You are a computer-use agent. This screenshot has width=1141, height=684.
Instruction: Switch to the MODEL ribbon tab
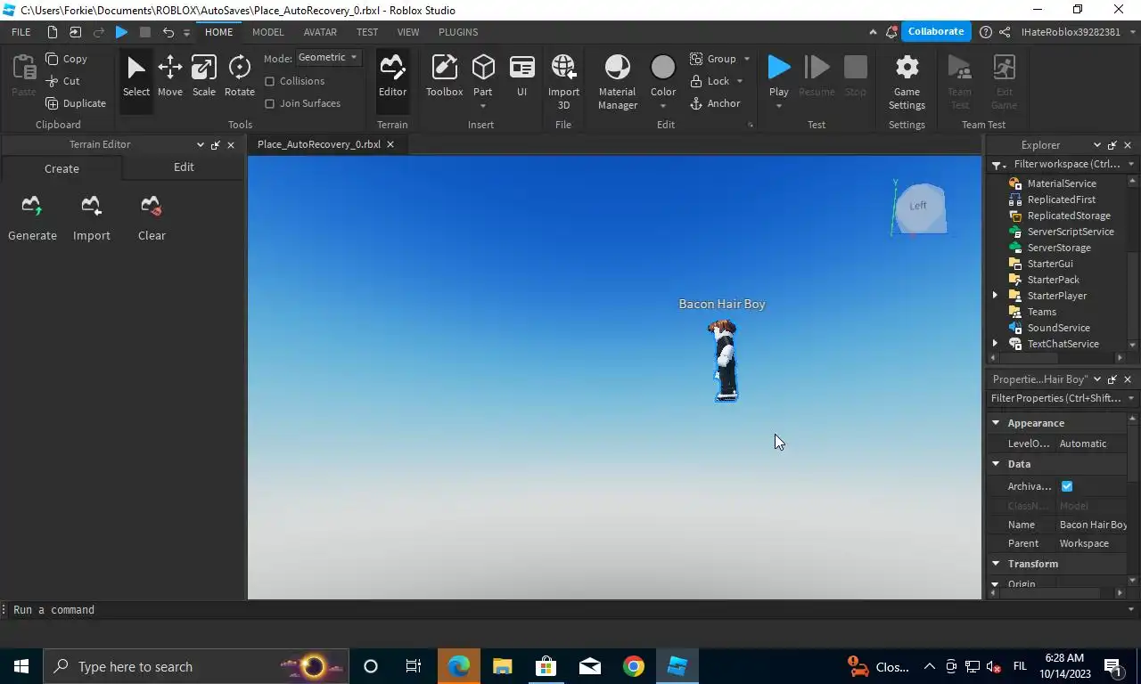click(267, 32)
